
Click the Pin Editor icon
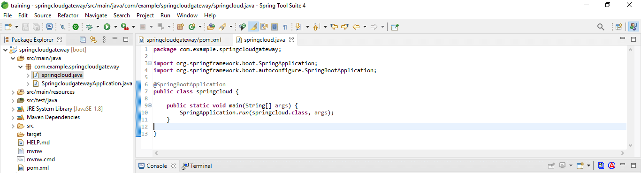395,27
